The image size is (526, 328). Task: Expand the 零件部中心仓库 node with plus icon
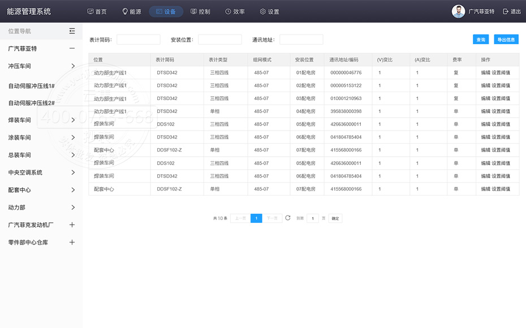click(x=72, y=243)
